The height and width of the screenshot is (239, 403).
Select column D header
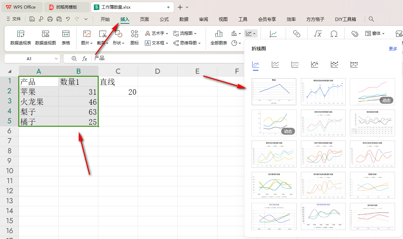click(158, 71)
